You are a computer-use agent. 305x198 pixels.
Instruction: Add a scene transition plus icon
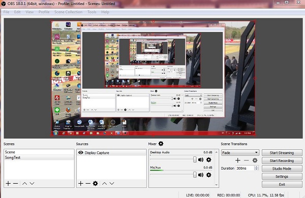coord(238,160)
